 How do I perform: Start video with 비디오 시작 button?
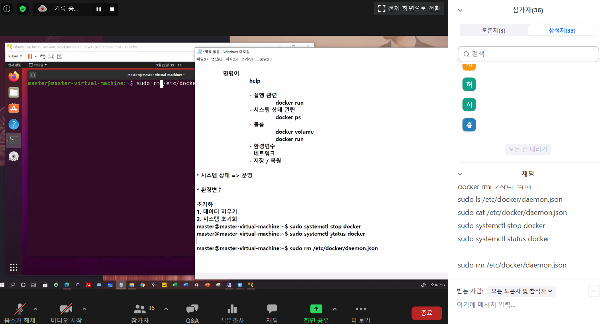tap(66, 309)
